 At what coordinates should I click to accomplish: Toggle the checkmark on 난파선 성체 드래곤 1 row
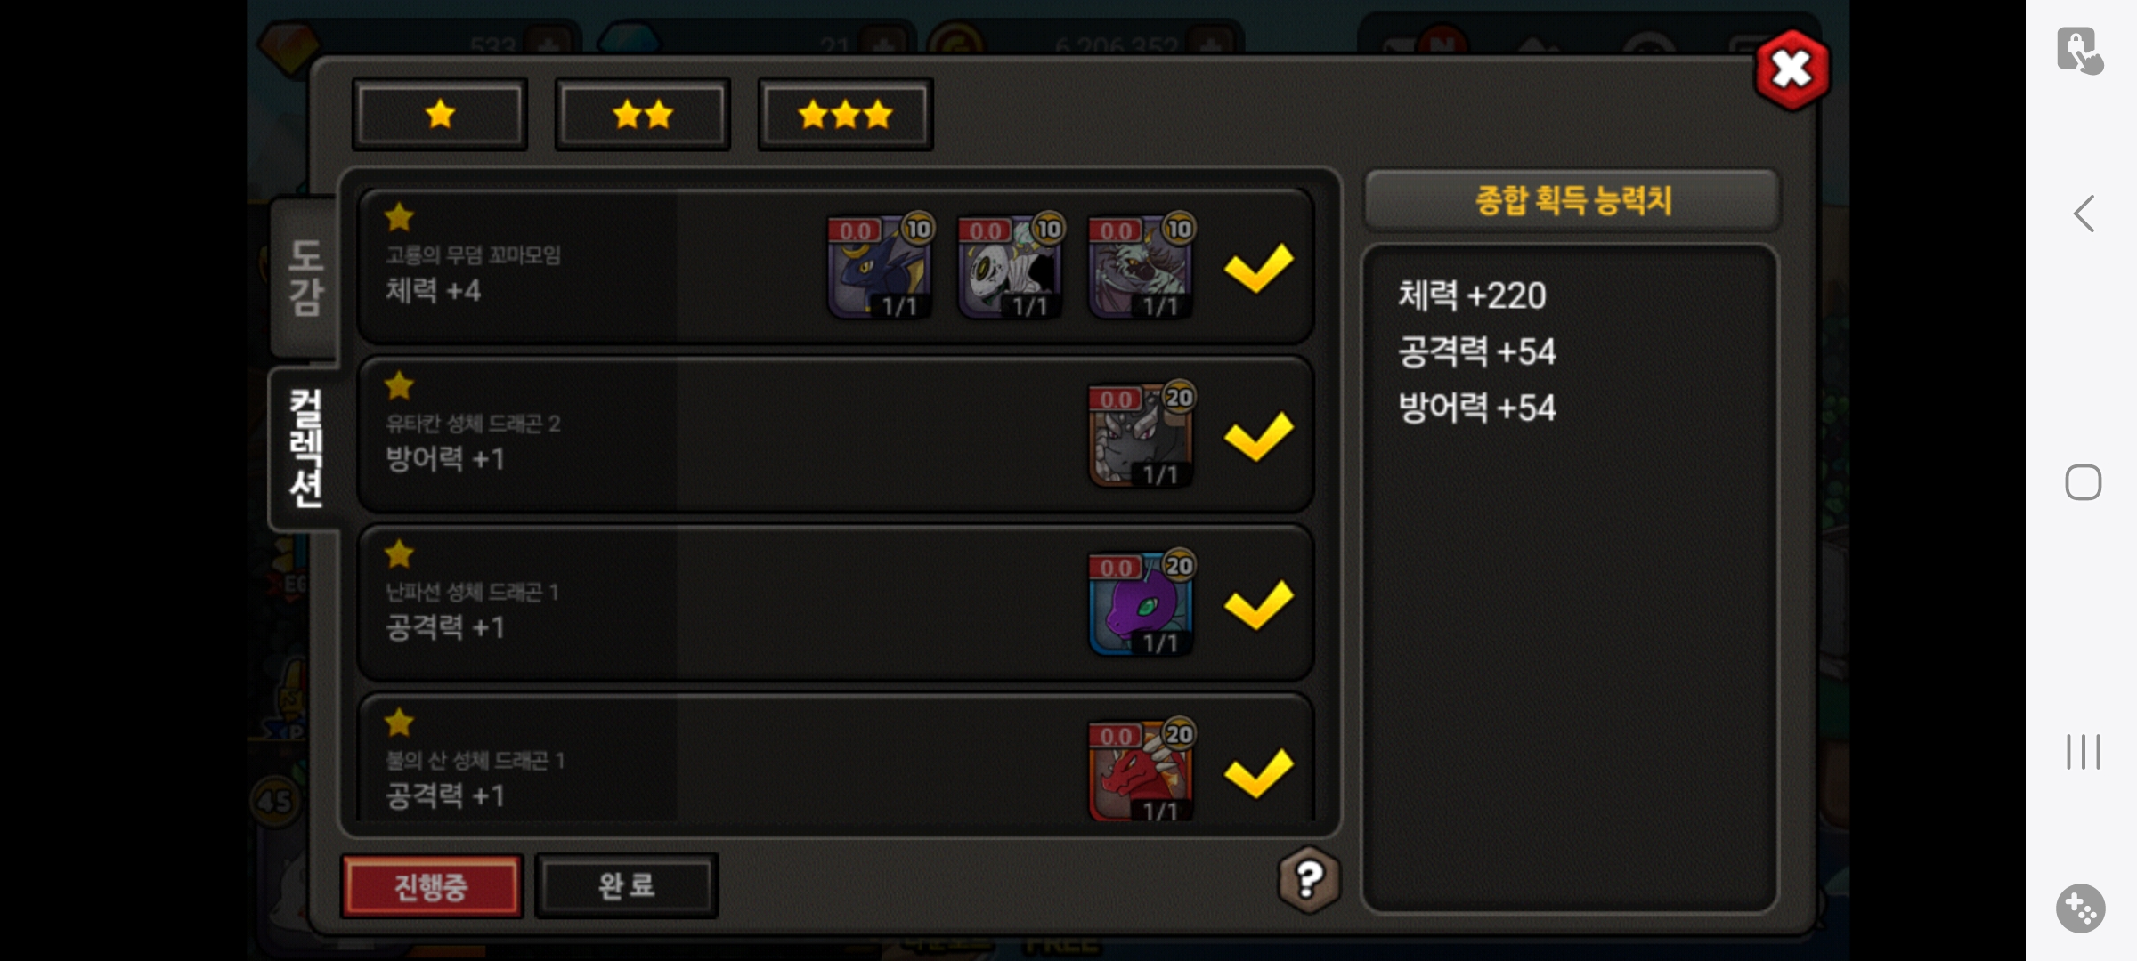1258,604
